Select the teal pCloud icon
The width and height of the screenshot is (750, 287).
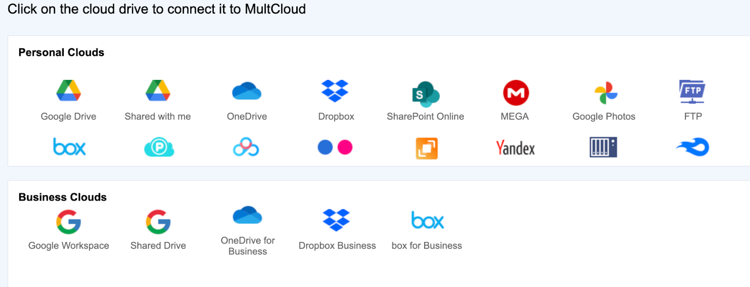point(159,148)
